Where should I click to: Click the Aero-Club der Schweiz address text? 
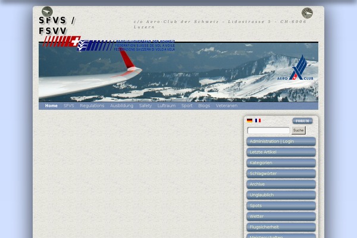click(x=220, y=24)
